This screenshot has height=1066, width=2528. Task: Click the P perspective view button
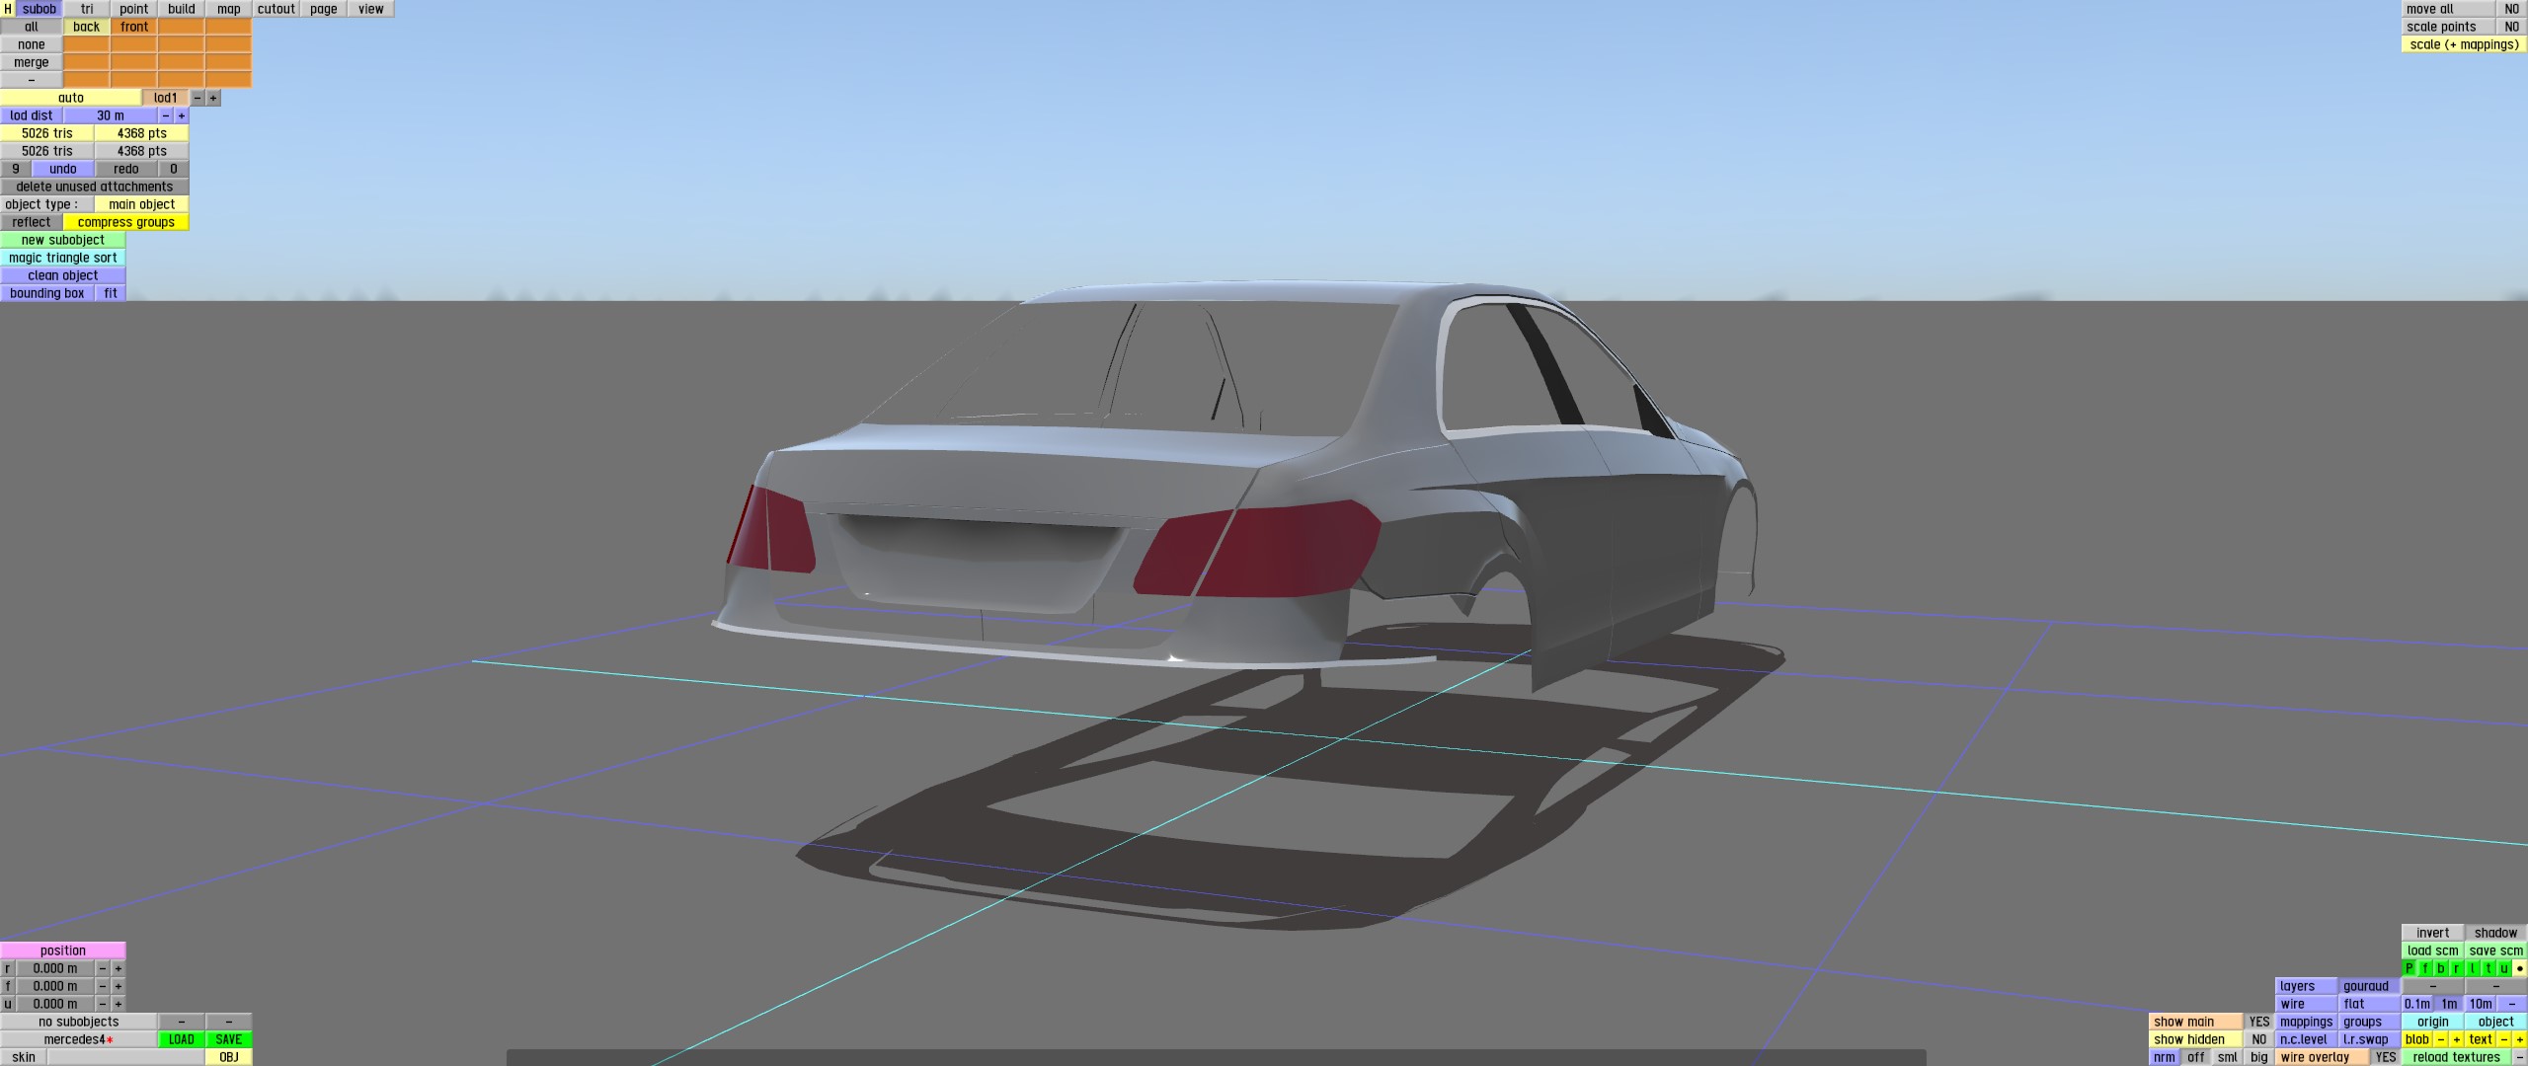(2409, 968)
